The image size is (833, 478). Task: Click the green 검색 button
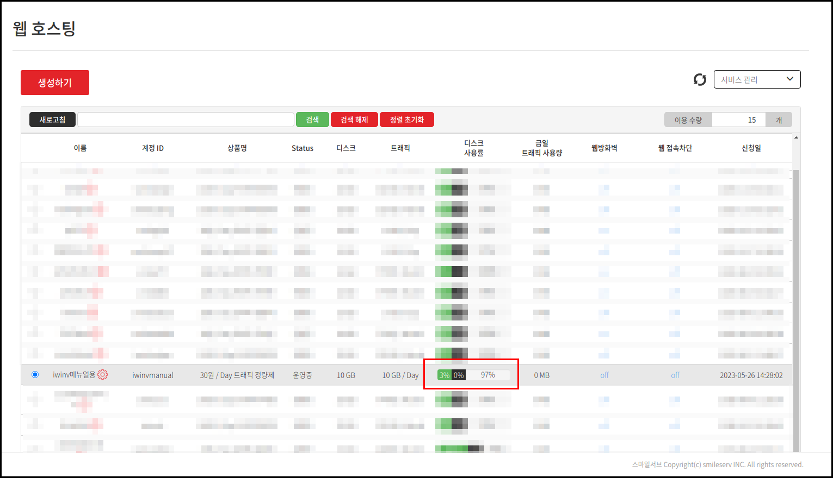(x=312, y=119)
